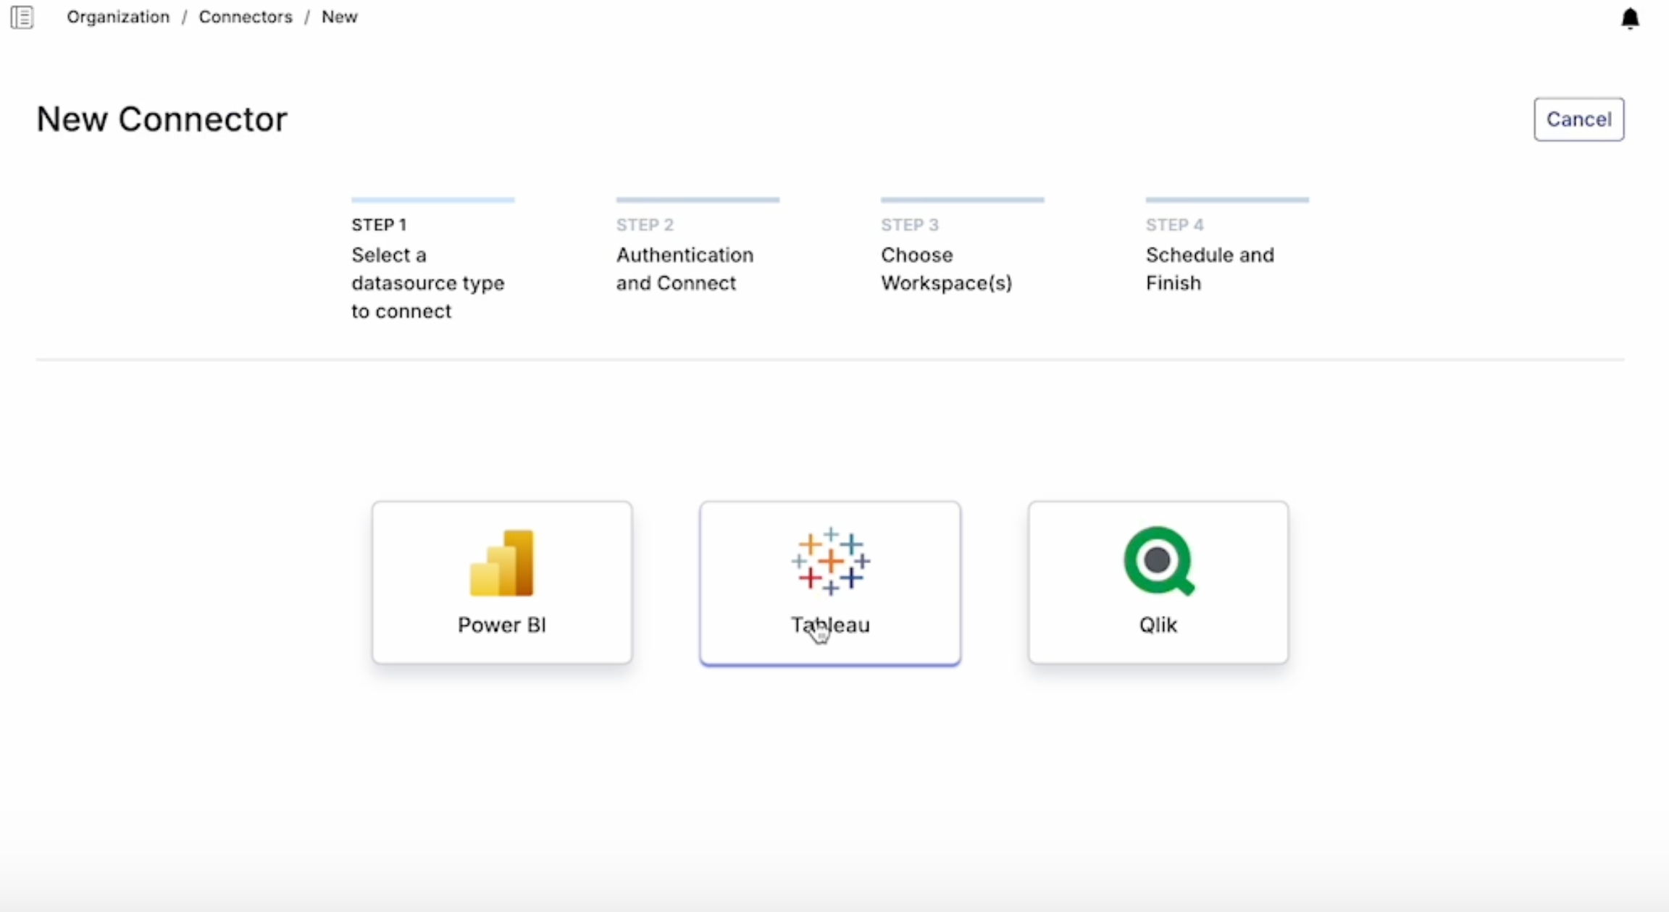Image resolution: width=1669 pixels, height=912 pixels.
Task: Click the New breadcrumb item
Action: tap(339, 17)
